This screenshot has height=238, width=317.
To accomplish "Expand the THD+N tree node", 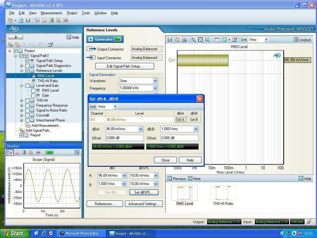I will tap(21, 100).
